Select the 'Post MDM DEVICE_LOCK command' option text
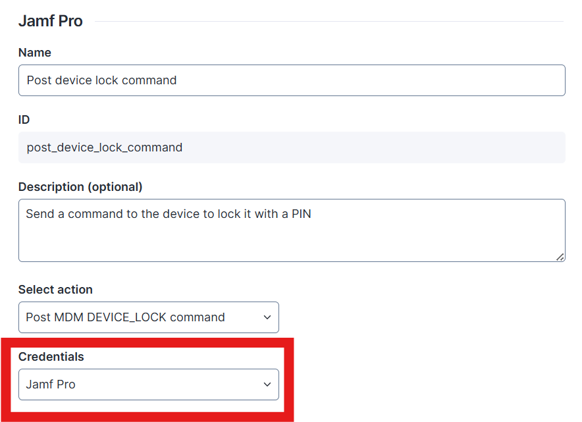The image size is (582, 422). click(x=125, y=317)
